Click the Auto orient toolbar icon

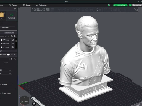point(43,10)
